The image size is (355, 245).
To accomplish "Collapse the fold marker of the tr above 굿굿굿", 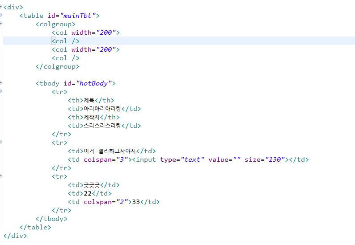I will click(1, 176).
